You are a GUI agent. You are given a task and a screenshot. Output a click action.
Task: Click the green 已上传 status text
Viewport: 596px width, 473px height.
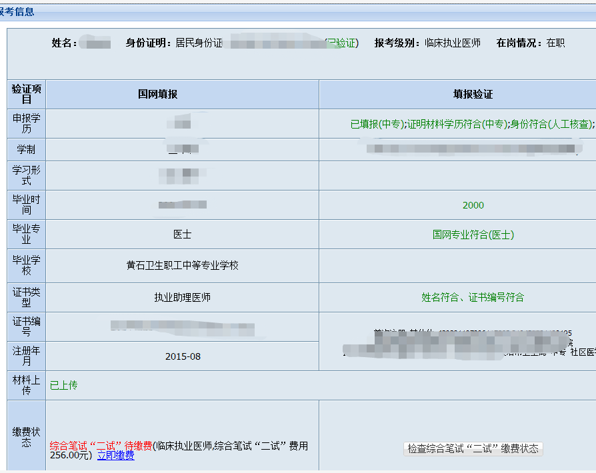coord(64,385)
